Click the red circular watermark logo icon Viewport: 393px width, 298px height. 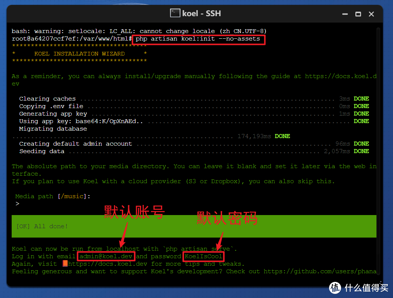click(x=335, y=287)
